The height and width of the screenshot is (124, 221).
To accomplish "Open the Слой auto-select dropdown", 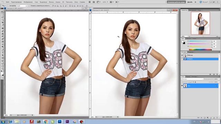I will [x=22, y=6].
